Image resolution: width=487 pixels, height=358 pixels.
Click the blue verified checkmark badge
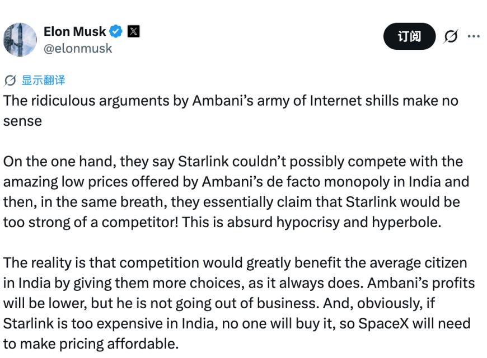tap(116, 31)
